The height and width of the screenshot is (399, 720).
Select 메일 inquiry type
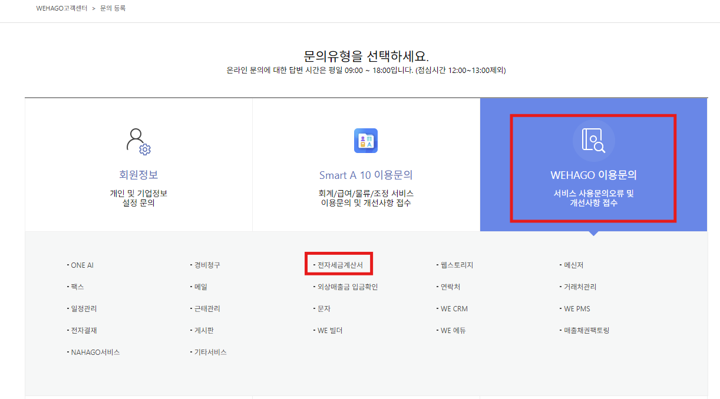200,287
